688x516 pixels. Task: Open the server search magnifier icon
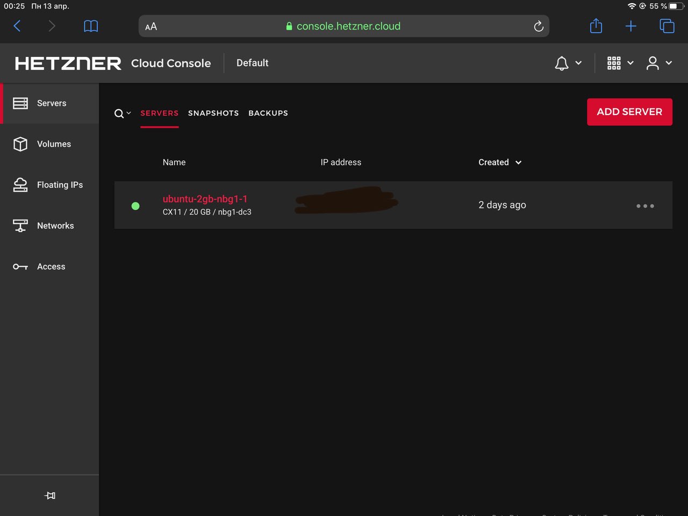(119, 113)
